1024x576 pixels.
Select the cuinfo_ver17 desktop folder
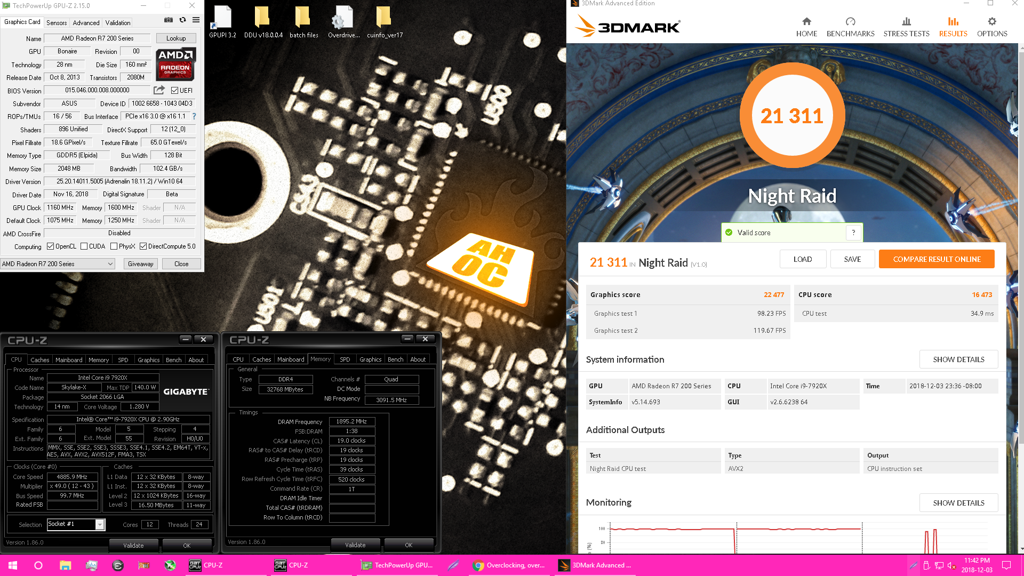(x=385, y=22)
